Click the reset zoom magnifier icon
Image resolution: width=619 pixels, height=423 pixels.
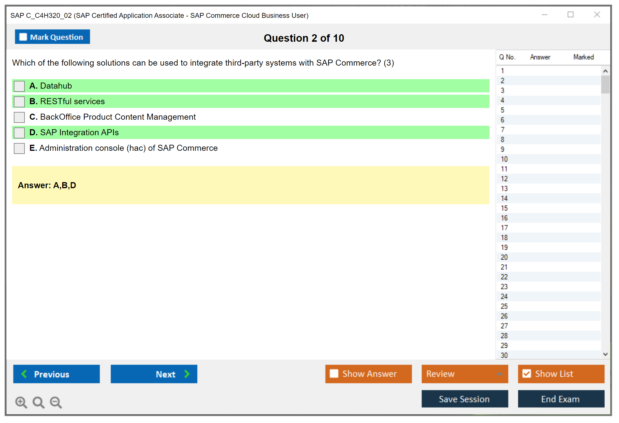click(x=38, y=402)
